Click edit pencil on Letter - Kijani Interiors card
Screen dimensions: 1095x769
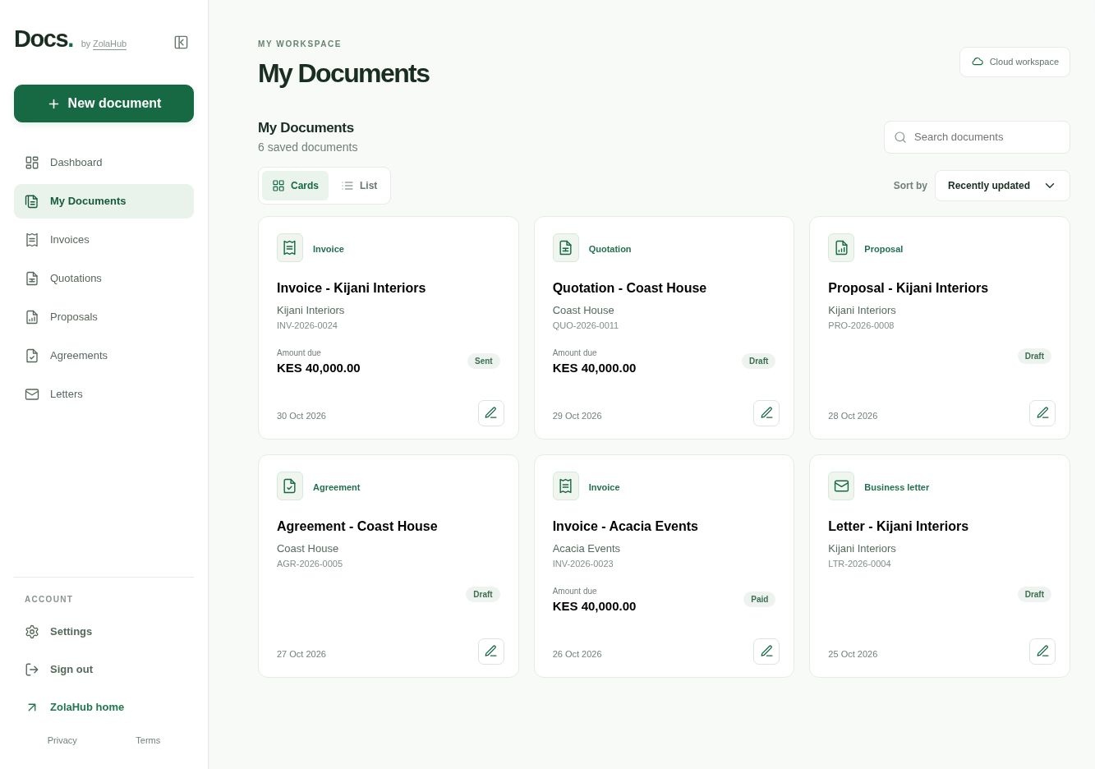pos(1042,652)
